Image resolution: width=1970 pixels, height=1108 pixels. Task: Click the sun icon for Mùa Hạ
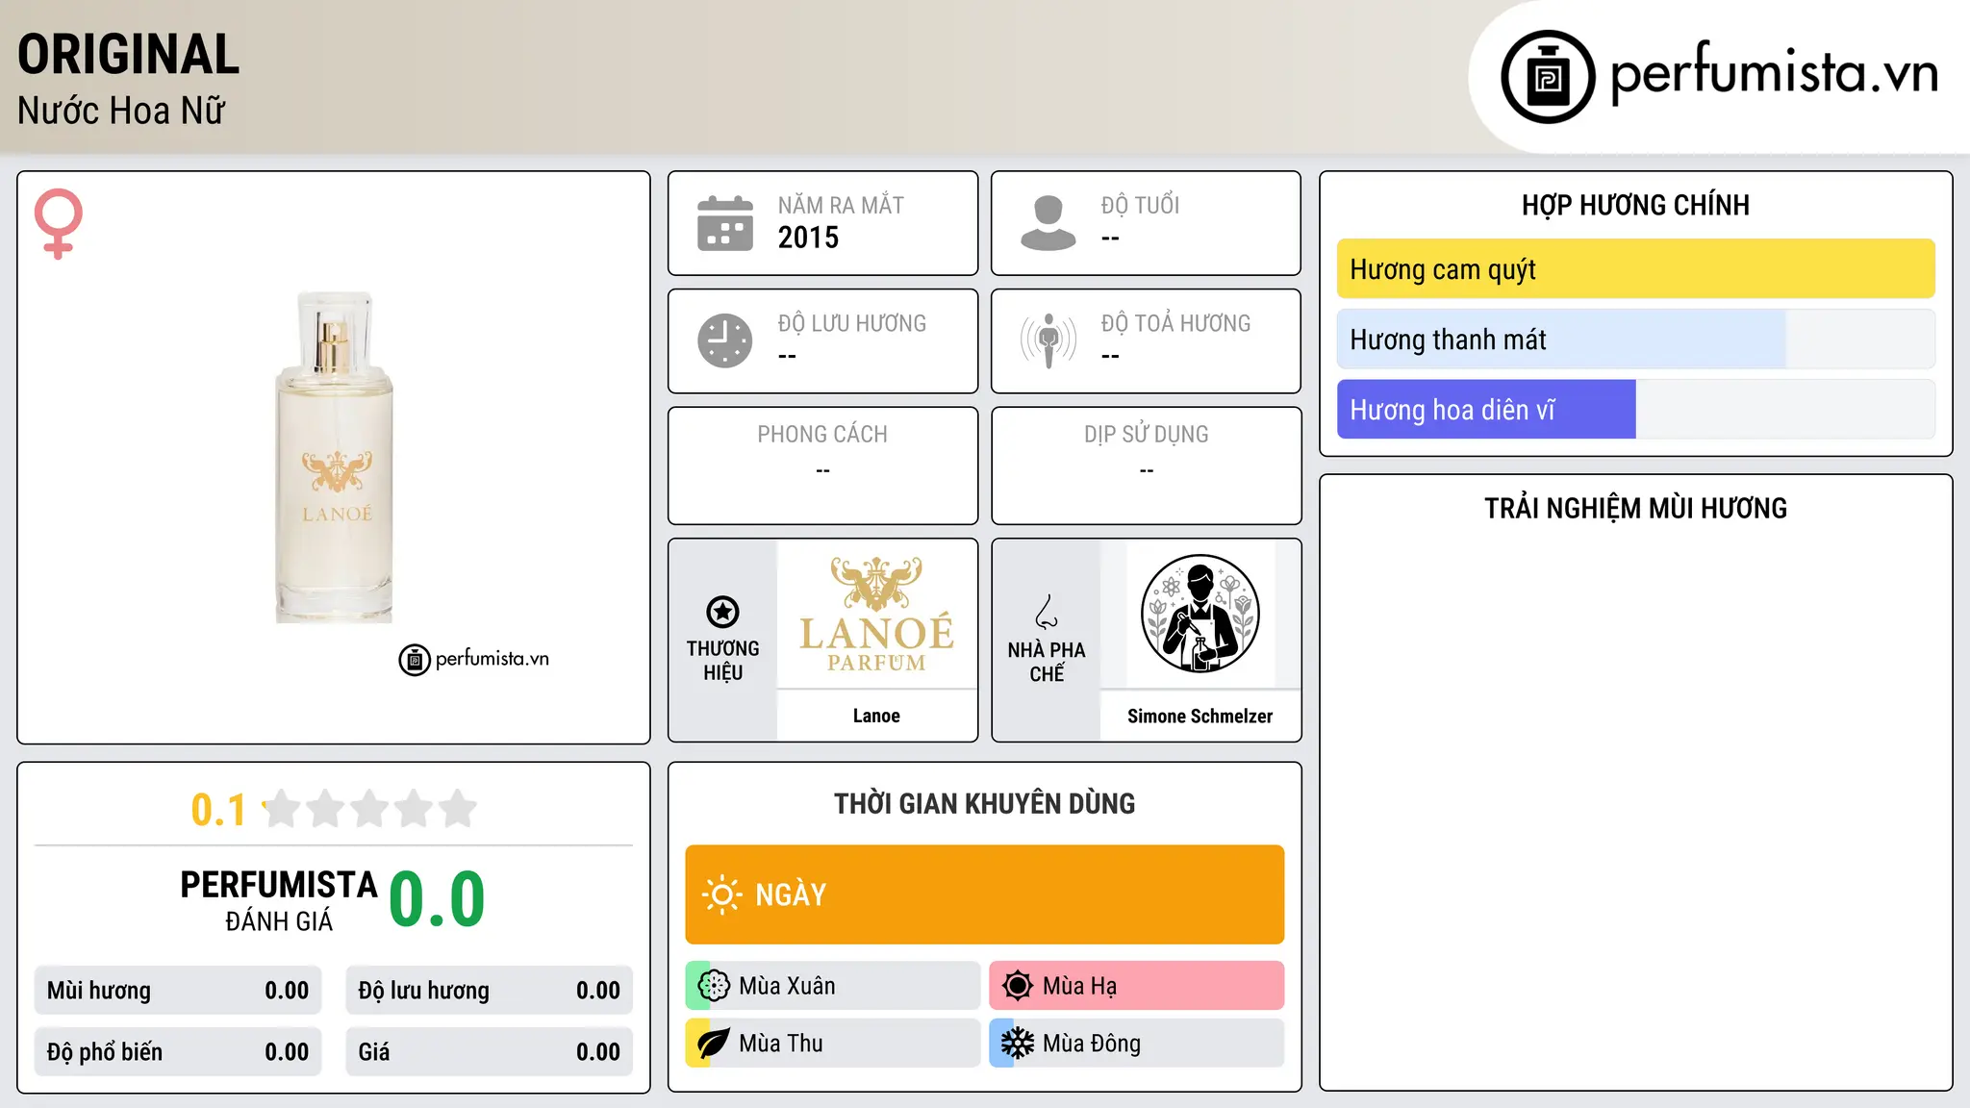(x=1018, y=986)
